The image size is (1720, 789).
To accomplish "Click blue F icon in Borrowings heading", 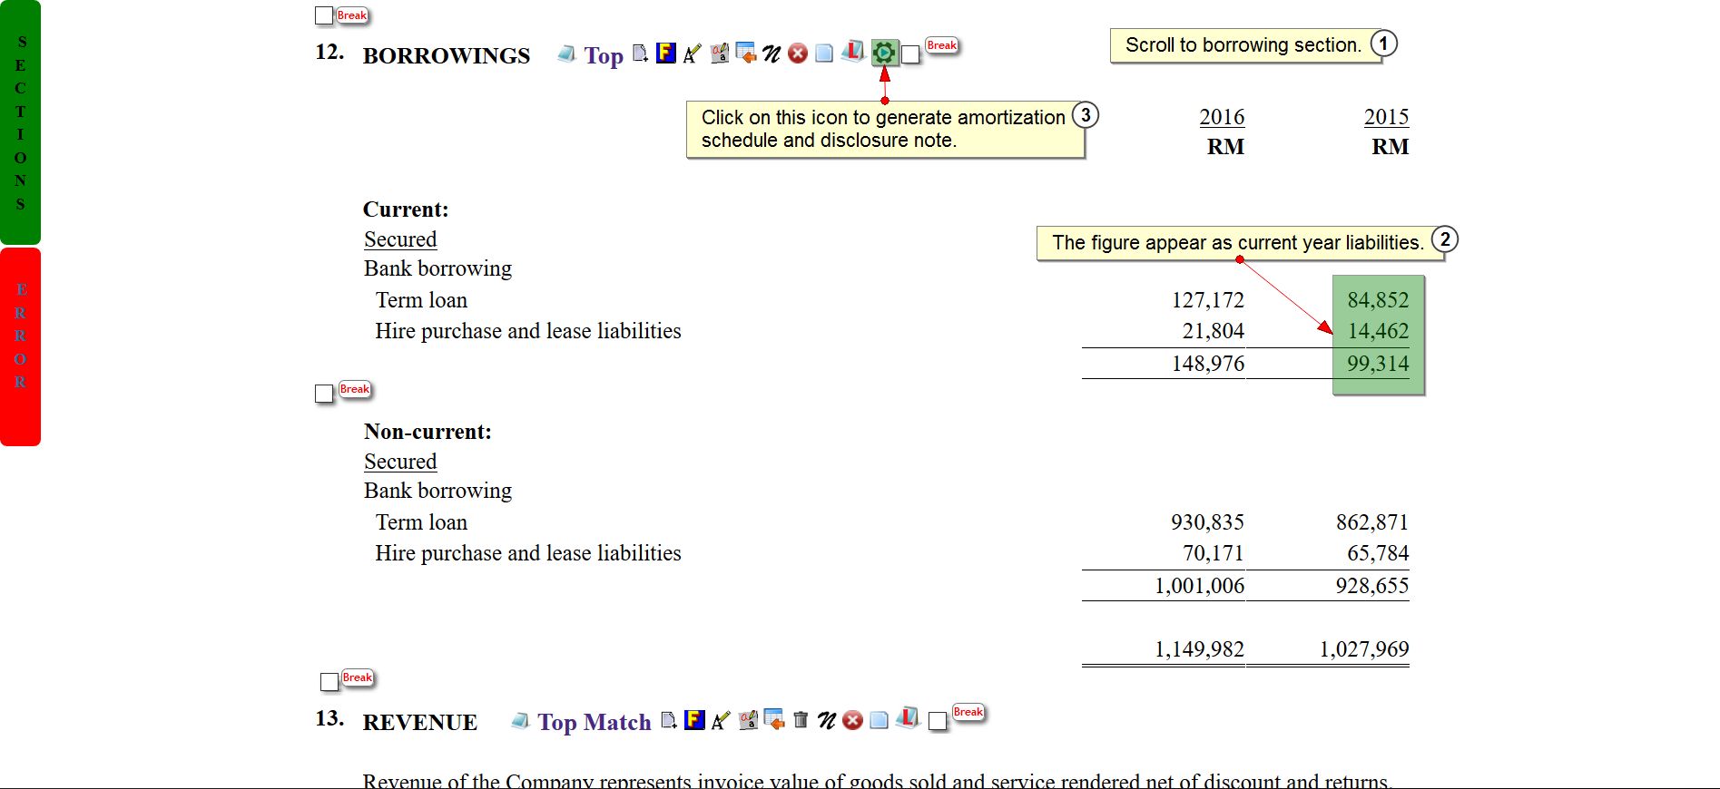I will point(666,54).
